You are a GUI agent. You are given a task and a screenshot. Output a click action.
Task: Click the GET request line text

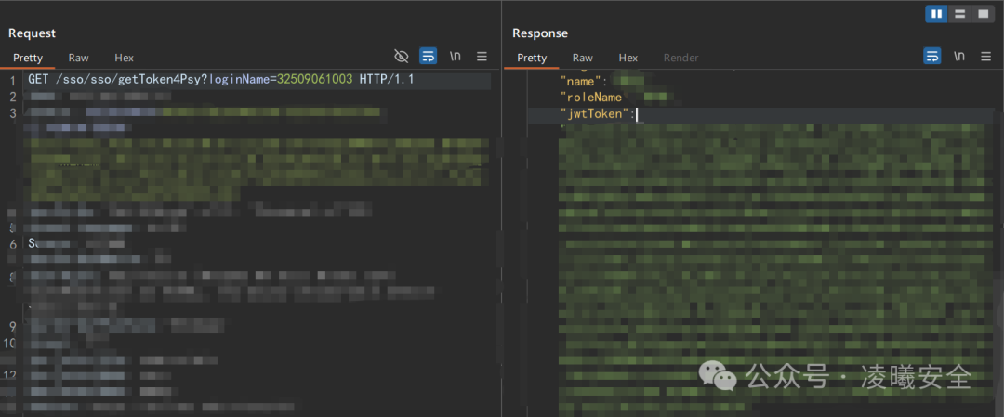click(221, 81)
